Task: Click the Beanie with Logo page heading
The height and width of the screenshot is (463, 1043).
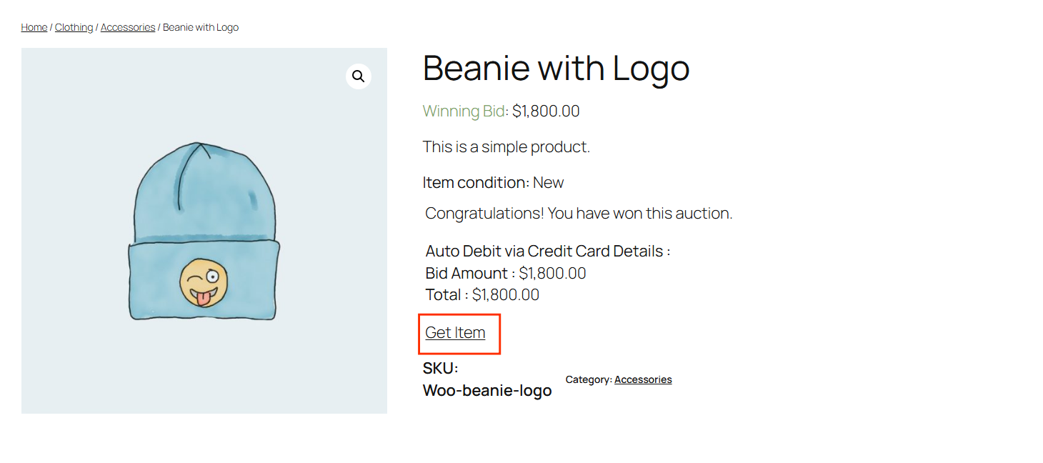Action: (557, 68)
